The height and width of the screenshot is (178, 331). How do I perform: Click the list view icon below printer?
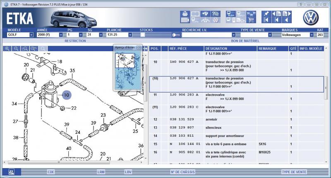[185, 20]
